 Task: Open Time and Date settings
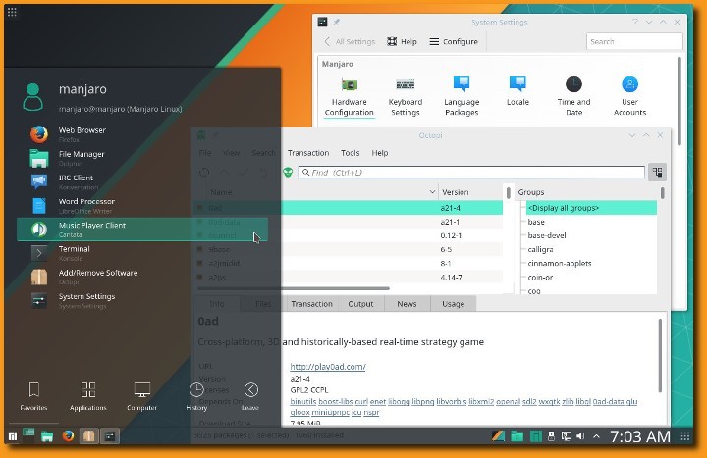[573, 96]
